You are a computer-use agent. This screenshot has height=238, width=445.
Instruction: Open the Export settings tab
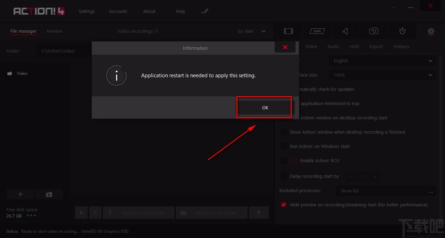376,46
